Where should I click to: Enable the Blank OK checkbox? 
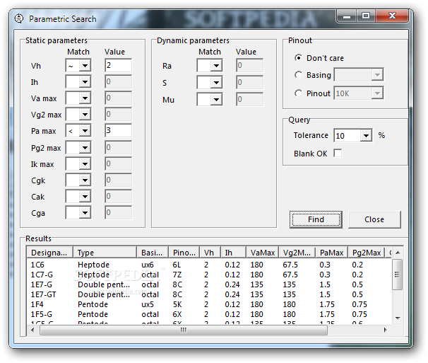coord(338,154)
